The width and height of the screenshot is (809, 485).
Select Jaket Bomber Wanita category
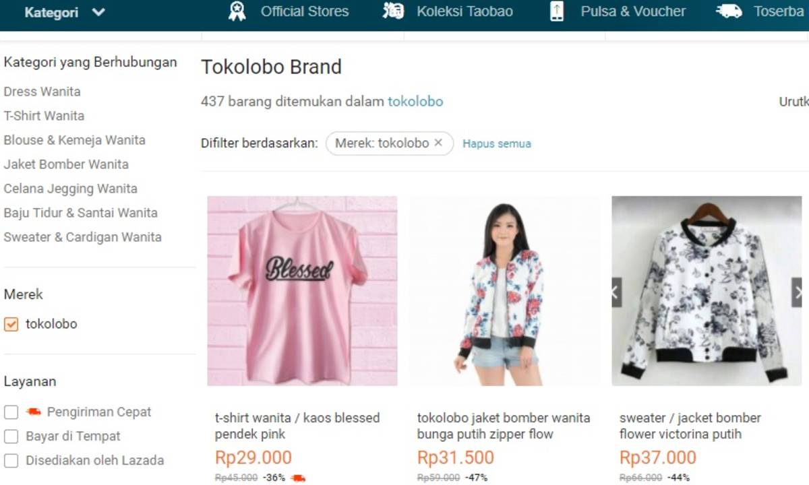[x=66, y=164]
